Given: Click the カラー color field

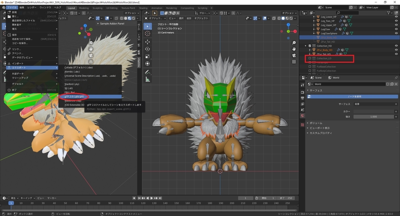Looking at the screenshot, I should point(373,111).
